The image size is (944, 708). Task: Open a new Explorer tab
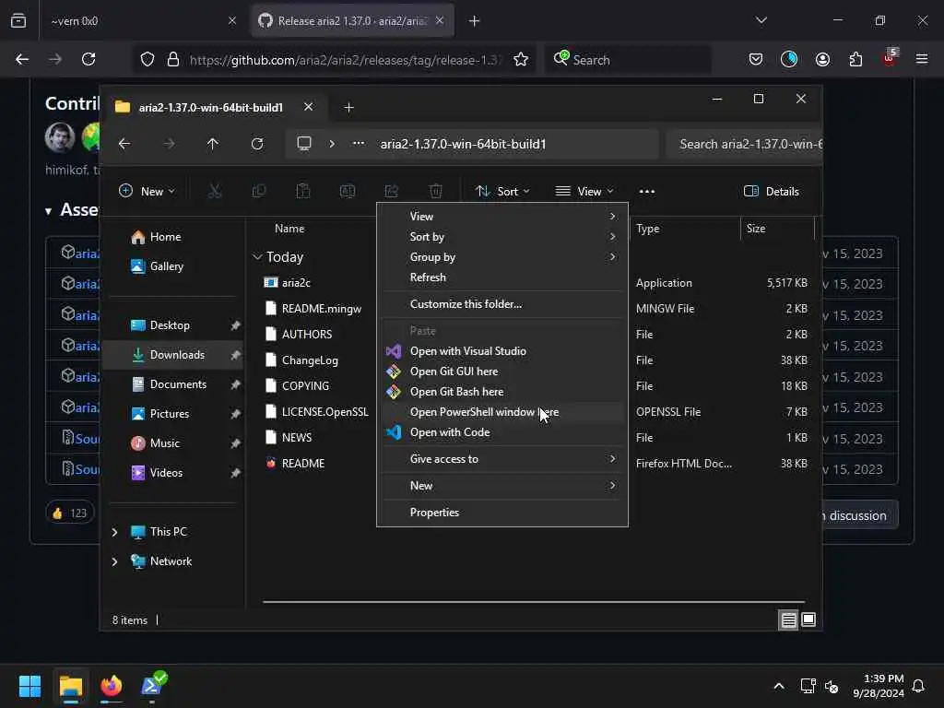click(x=348, y=107)
